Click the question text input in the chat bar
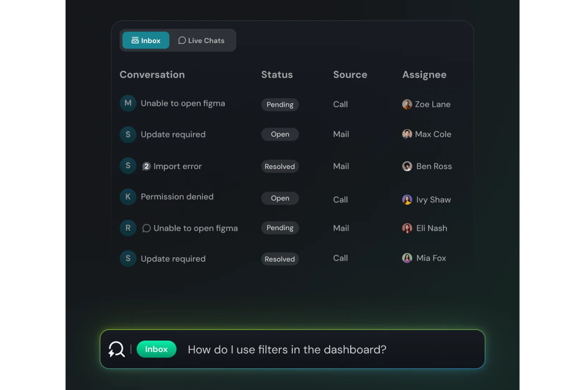This screenshot has width=585, height=390. [x=287, y=349]
